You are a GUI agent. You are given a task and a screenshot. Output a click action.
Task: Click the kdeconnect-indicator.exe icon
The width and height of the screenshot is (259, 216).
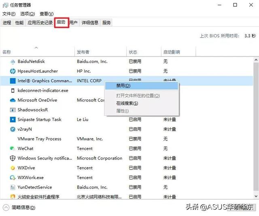point(13,90)
